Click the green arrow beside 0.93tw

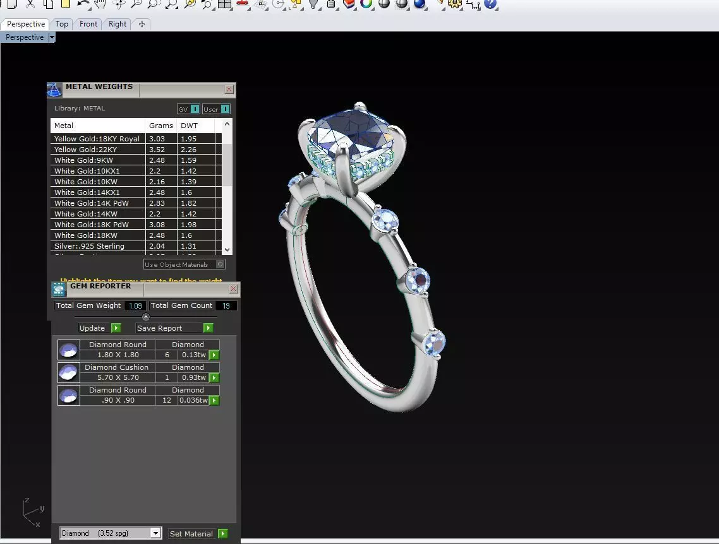(x=214, y=378)
